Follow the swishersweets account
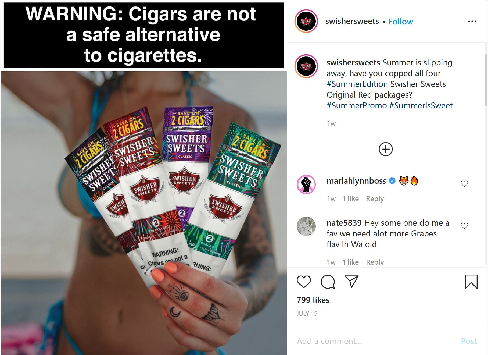The width and height of the screenshot is (488, 355). pos(401,22)
